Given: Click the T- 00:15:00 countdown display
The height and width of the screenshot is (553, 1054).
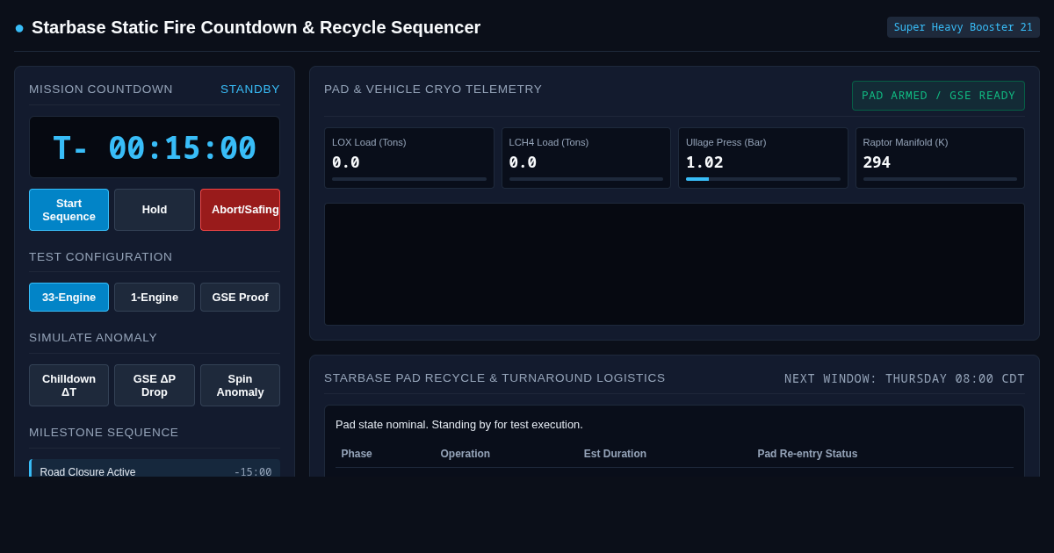Looking at the screenshot, I should tap(155, 147).
